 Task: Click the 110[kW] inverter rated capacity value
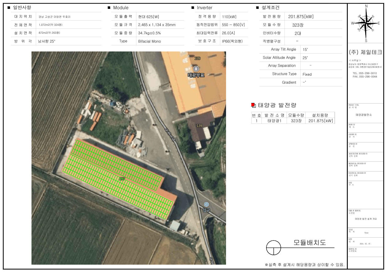click(x=229, y=17)
